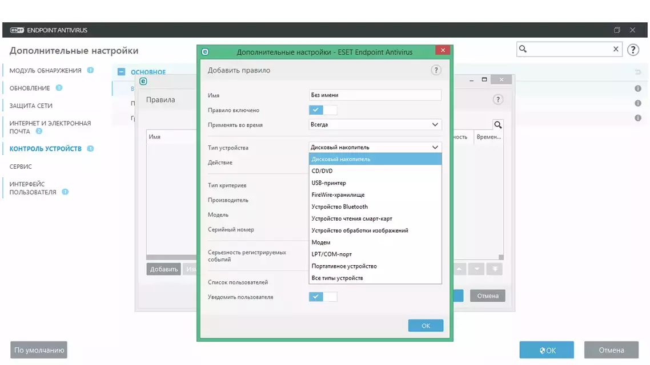Open Обновление section
The width and height of the screenshot is (650, 365).
[30, 88]
